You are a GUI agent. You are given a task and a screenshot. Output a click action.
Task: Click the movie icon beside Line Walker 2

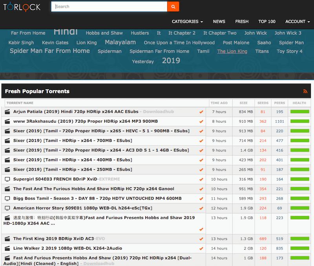(x=7, y=248)
